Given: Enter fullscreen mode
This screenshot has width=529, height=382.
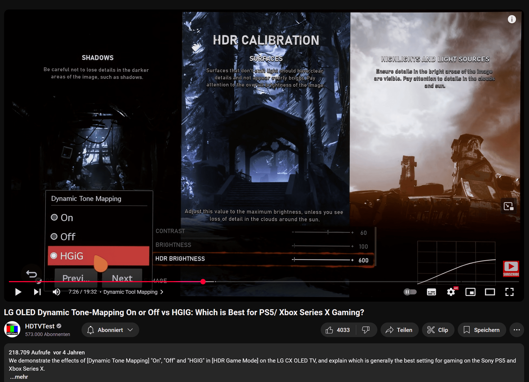Looking at the screenshot, I should tap(509, 292).
